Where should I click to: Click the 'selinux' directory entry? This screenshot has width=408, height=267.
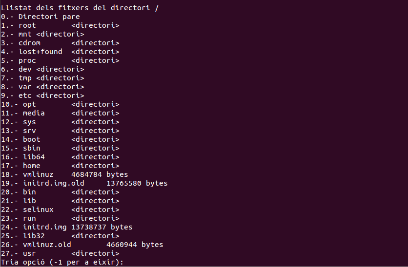[38, 210]
